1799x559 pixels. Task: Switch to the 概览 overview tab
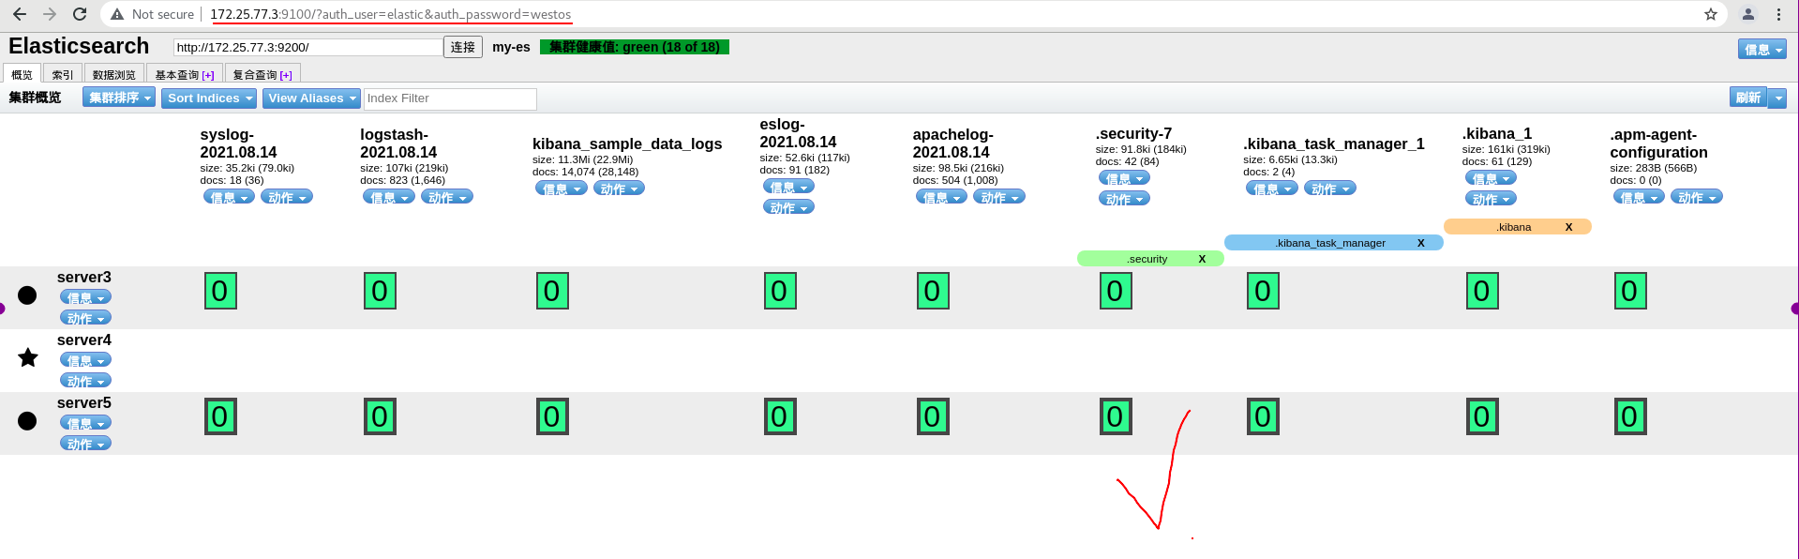point(22,74)
